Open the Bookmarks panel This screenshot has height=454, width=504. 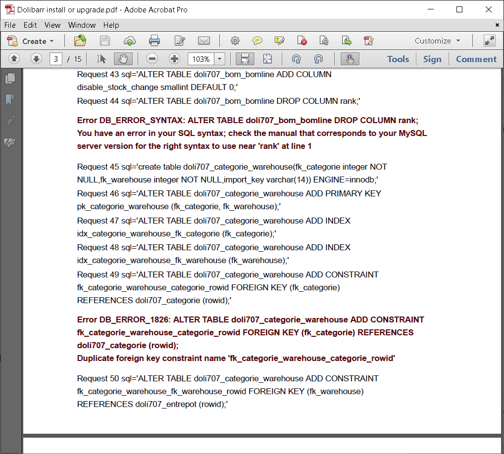point(10,100)
